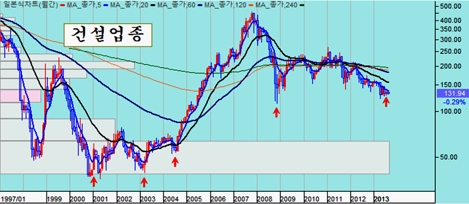Click the -0.29% change value
Viewport: 469px width, 204px height.
pyautogui.click(x=453, y=102)
